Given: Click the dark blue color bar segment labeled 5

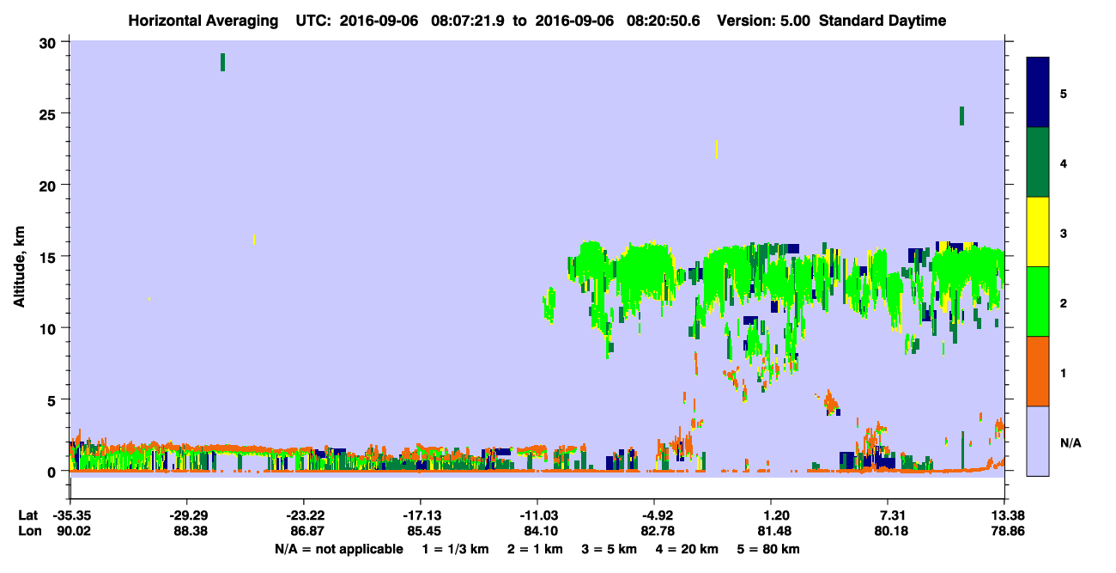Looking at the screenshot, I should (x=1038, y=92).
